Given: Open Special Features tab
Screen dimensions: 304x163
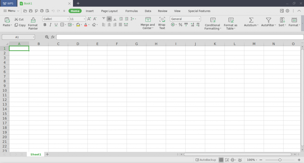Looking at the screenshot, I should tap(199, 11).
